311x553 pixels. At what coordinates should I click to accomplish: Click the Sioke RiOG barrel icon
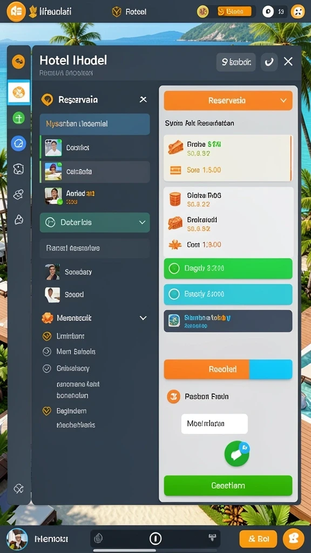[x=175, y=199]
